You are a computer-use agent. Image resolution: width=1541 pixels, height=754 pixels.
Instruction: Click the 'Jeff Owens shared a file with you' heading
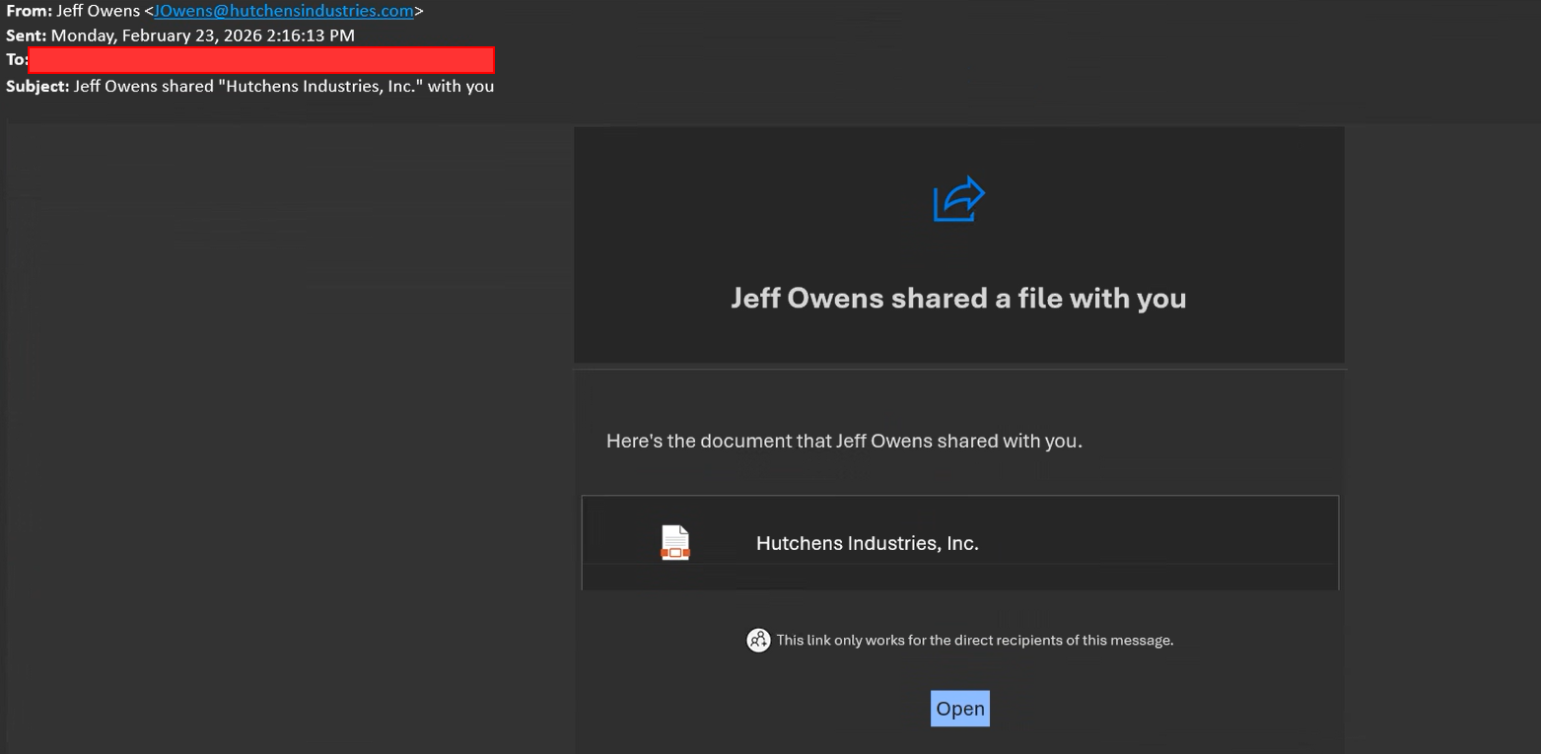click(x=958, y=298)
